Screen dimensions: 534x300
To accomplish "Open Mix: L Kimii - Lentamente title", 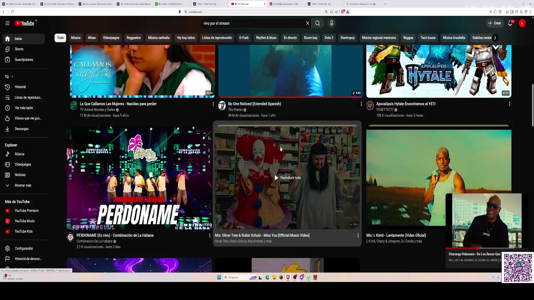I will tap(396, 235).
